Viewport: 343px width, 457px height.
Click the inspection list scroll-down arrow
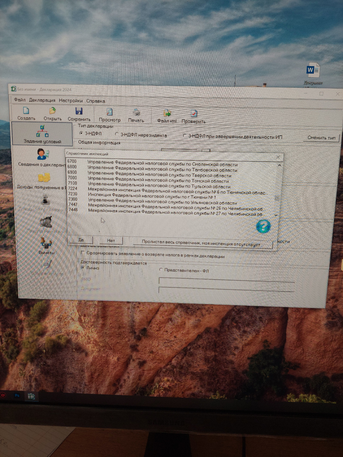coord(276,215)
